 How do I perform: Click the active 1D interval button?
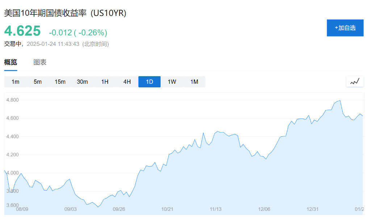coord(149,82)
